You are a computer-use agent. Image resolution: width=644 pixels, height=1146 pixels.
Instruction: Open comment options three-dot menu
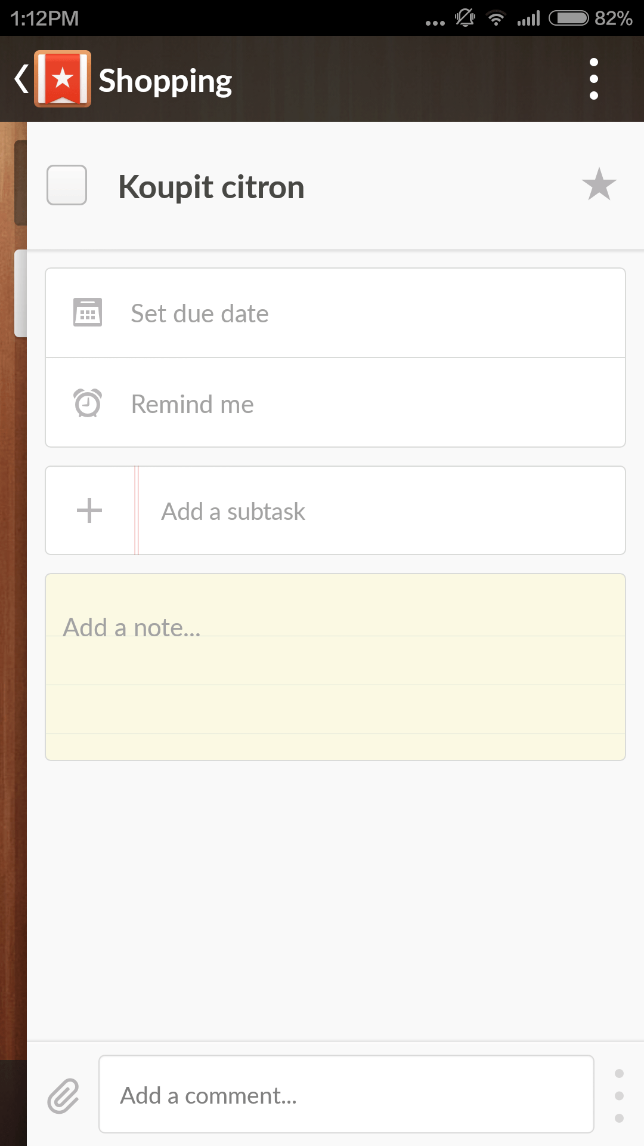tap(619, 1095)
